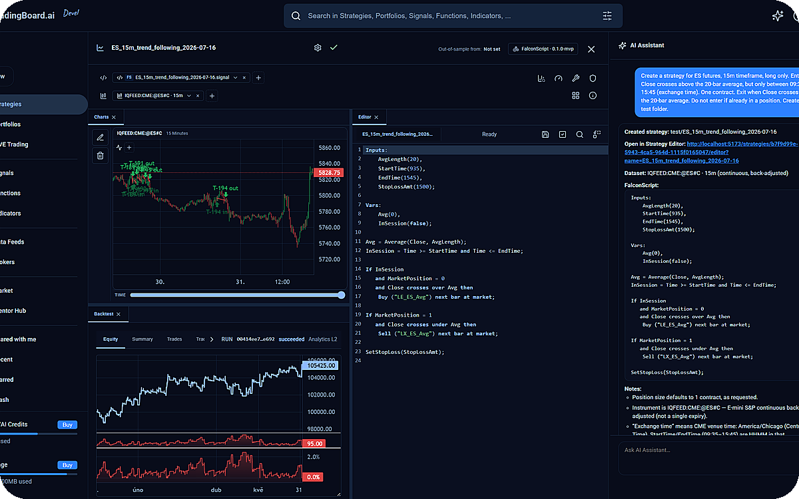Show strategy info circle icon

(593, 96)
